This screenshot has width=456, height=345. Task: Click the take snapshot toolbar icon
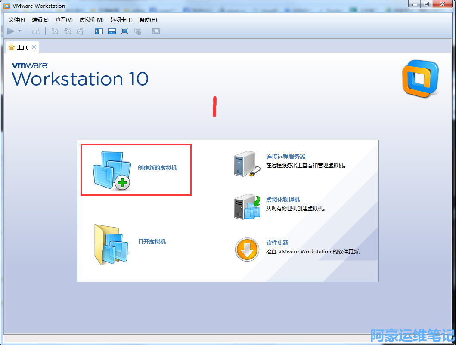55,31
